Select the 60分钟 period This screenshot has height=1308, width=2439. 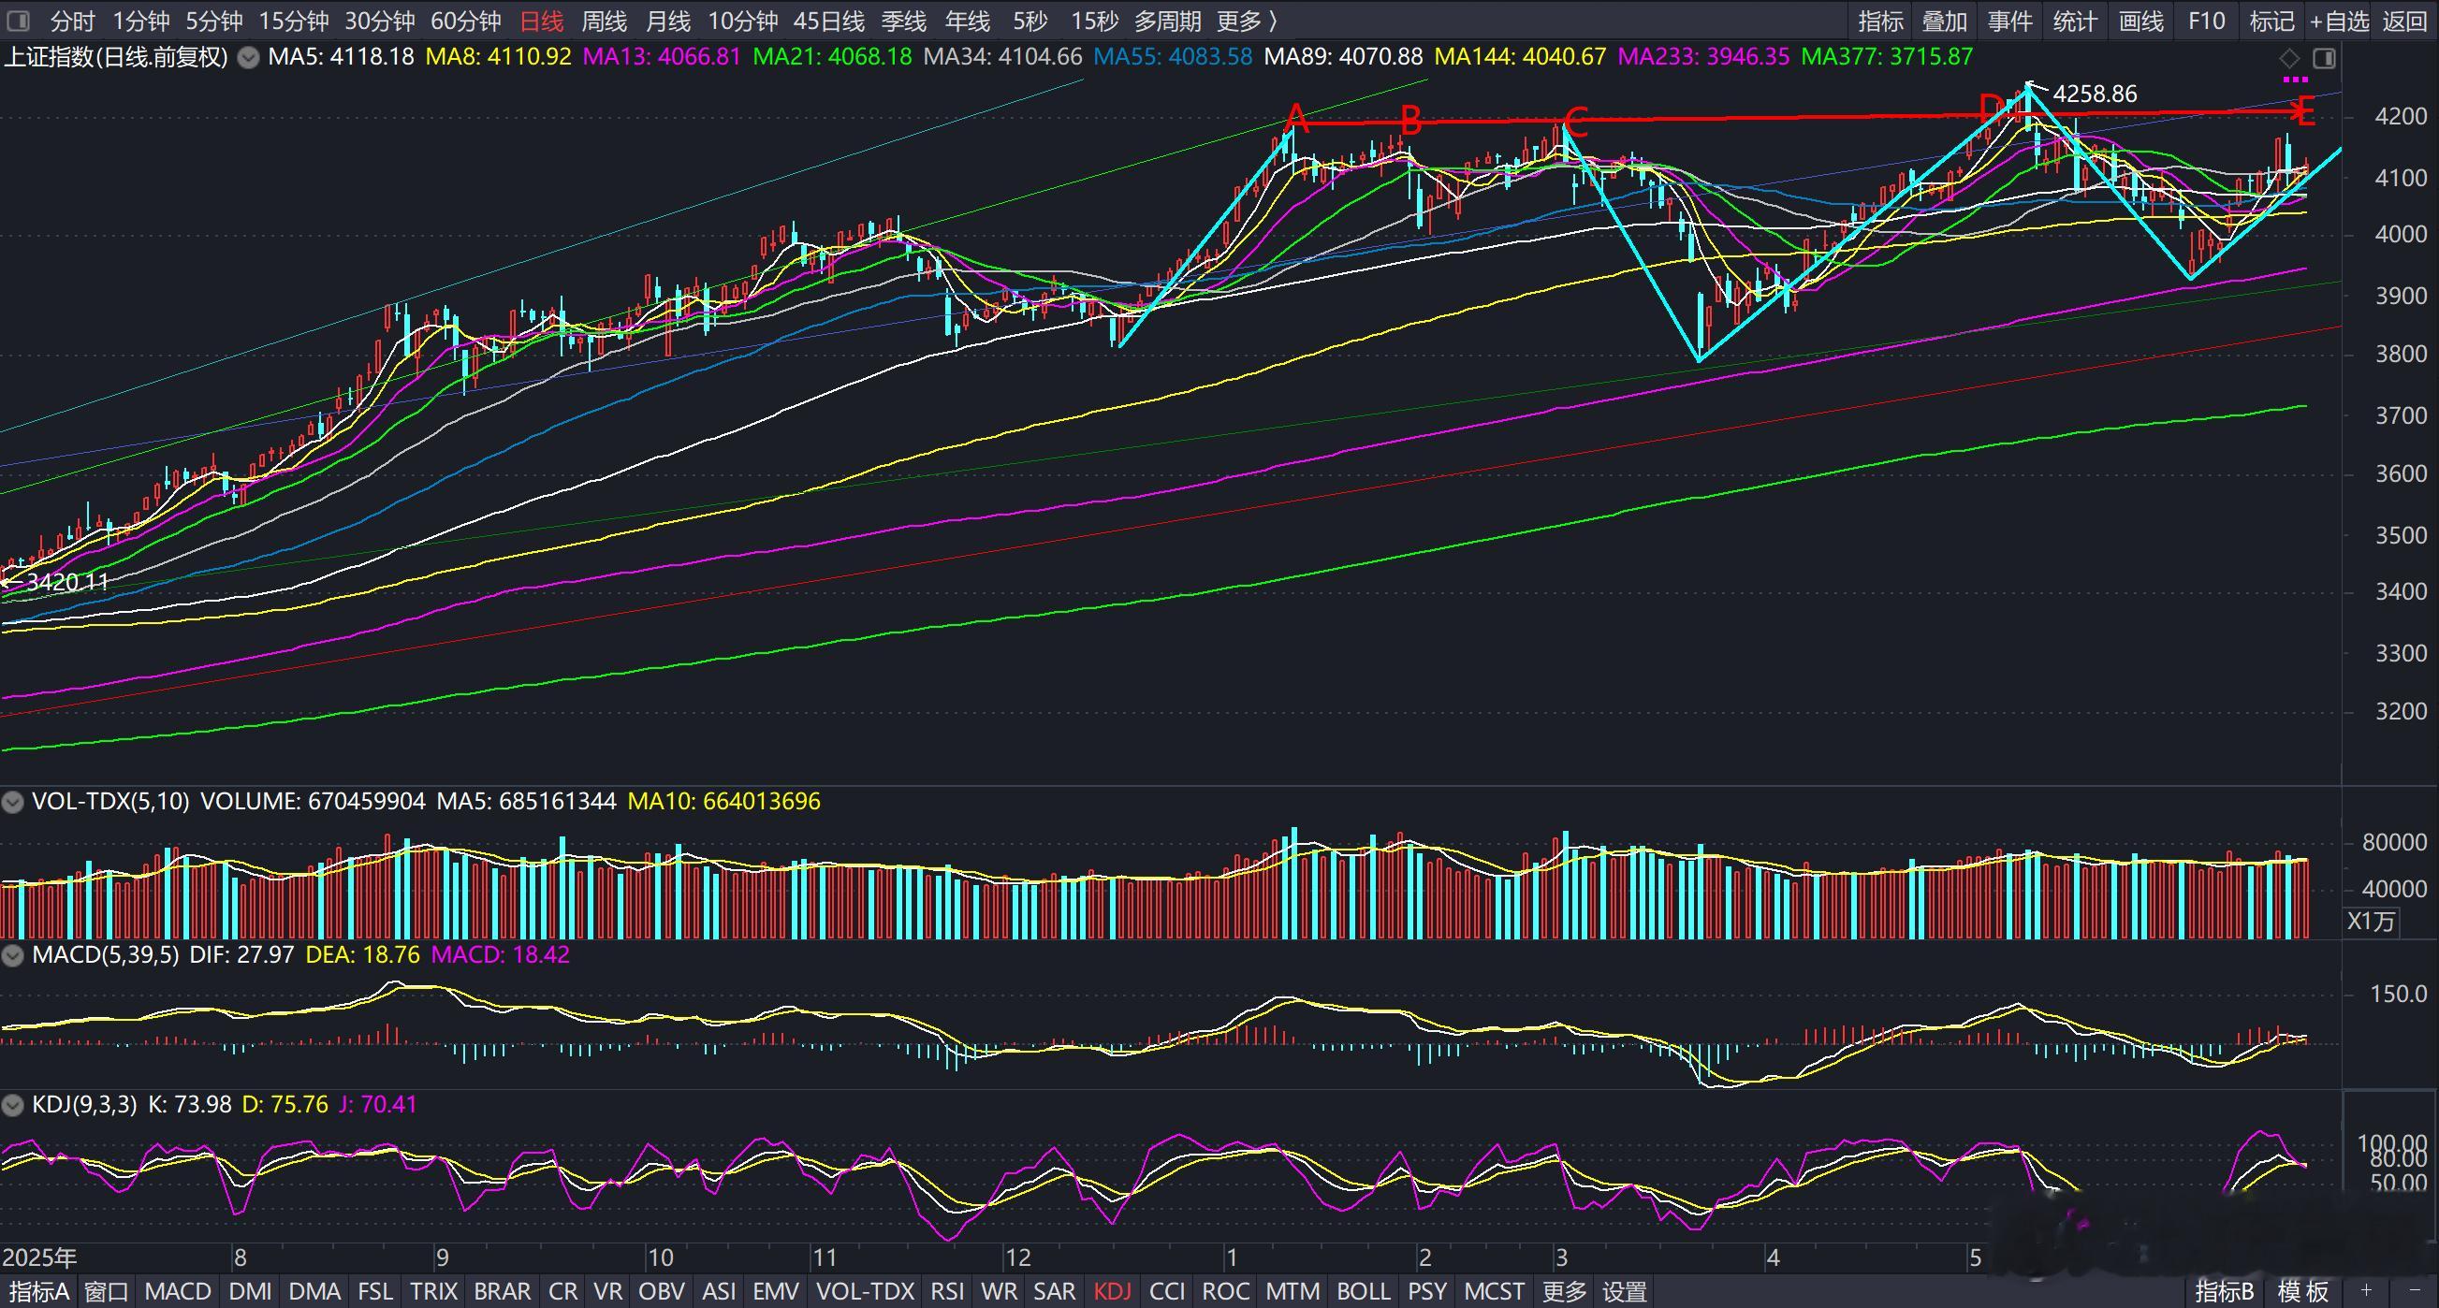click(x=466, y=21)
